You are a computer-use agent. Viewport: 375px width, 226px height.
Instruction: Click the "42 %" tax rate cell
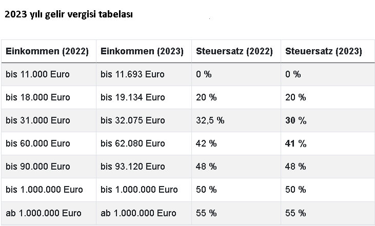coord(206,143)
